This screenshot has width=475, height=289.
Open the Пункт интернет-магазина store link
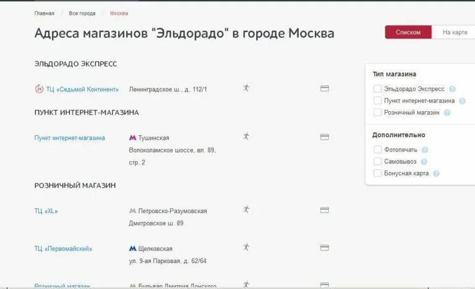point(70,138)
